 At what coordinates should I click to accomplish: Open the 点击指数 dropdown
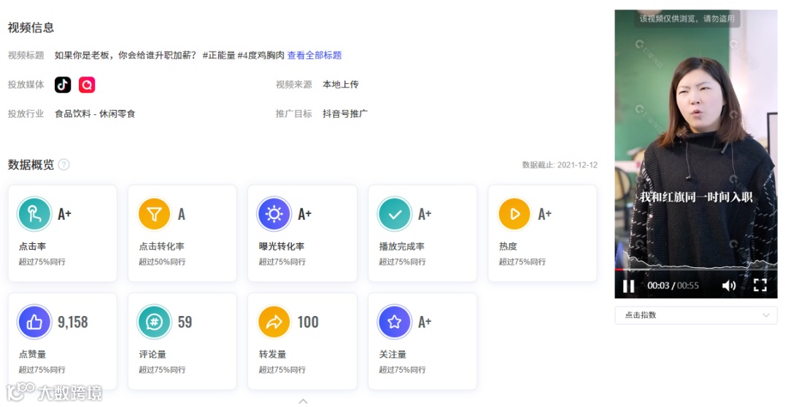click(696, 315)
